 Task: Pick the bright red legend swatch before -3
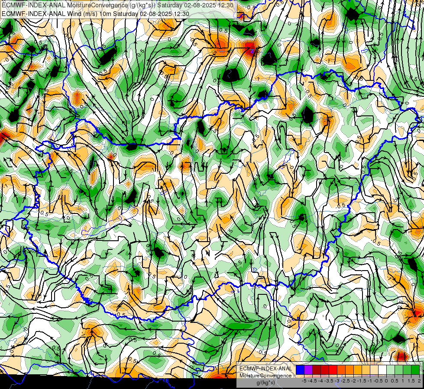(333, 370)
